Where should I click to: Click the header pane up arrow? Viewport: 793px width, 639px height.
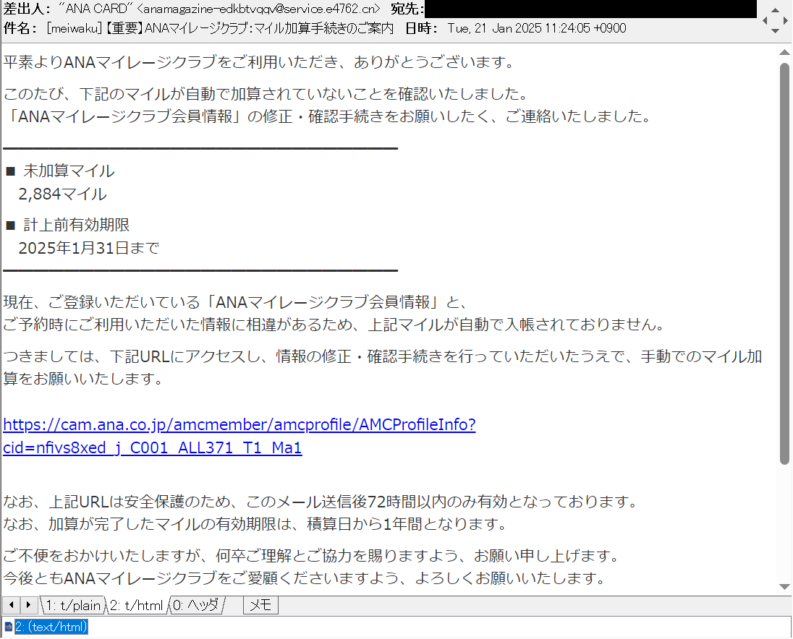pyautogui.click(x=775, y=9)
